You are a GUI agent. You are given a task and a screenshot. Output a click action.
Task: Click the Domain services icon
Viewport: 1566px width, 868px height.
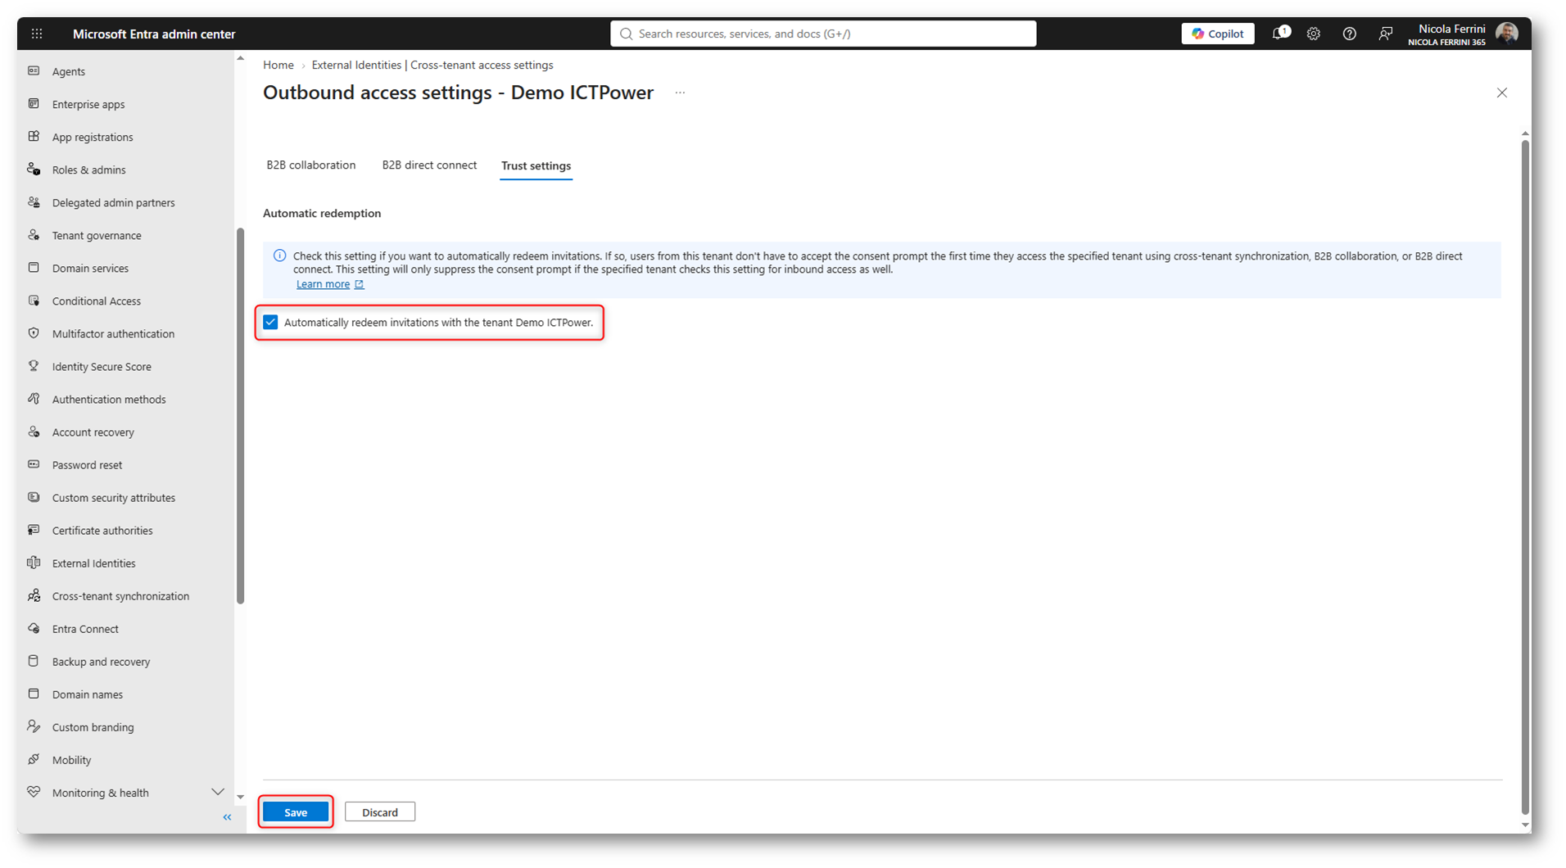tap(34, 268)
